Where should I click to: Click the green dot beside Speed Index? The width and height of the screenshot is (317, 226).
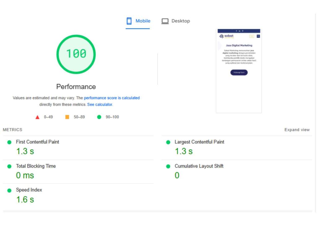(9, 190)
